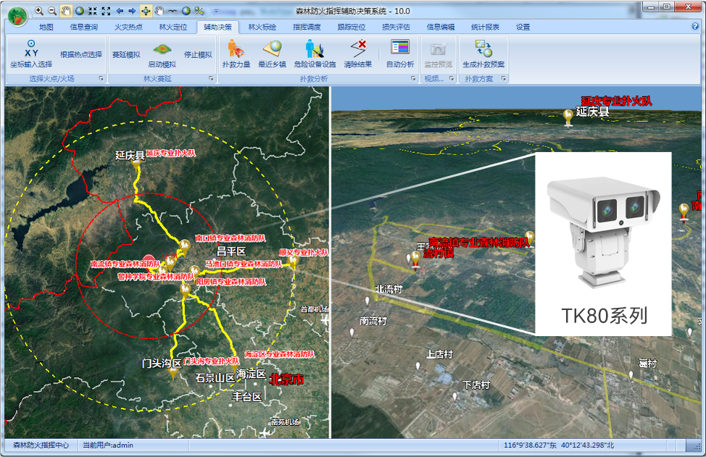Select the hand pan tool
Screen dimensions: 706x457
click(66, 11)
